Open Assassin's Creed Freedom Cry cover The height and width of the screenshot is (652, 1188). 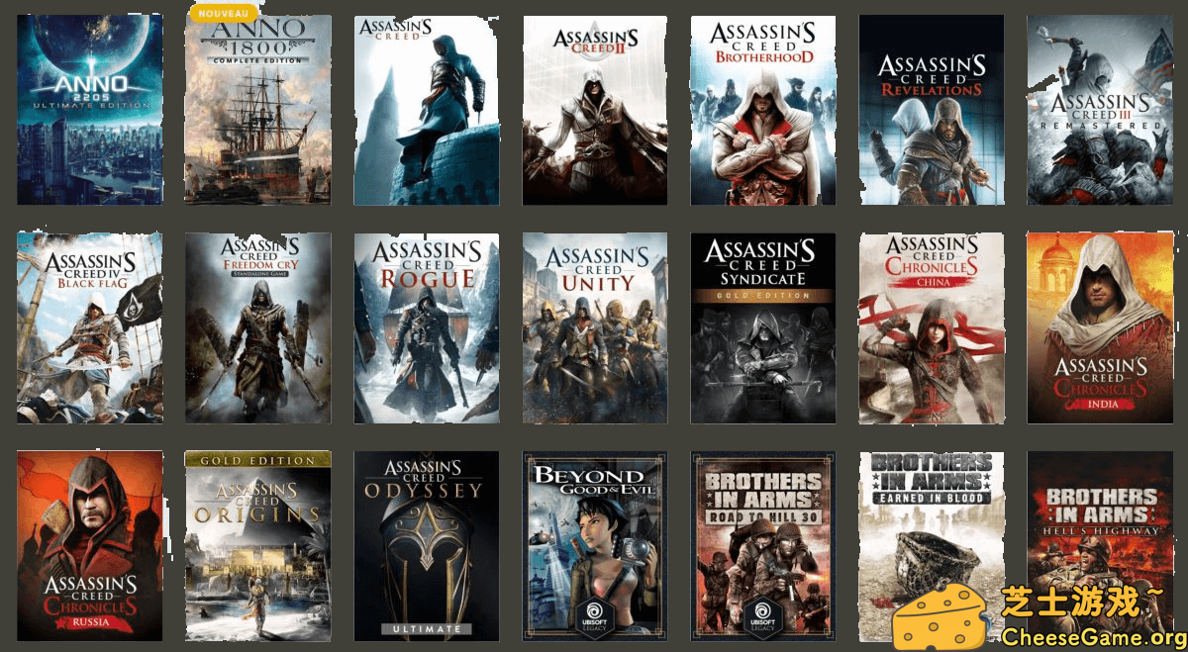pyautogui.click(x=257, y=327)
